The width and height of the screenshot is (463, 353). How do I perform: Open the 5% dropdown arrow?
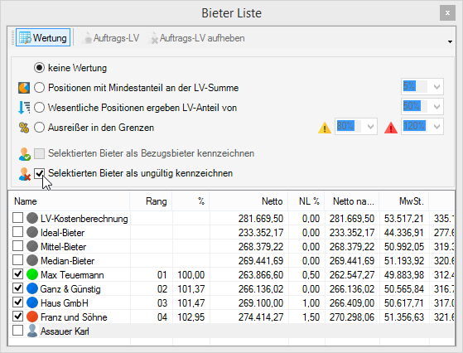pos(436,87)
